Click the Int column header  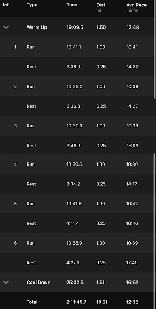tap(6, 5)
